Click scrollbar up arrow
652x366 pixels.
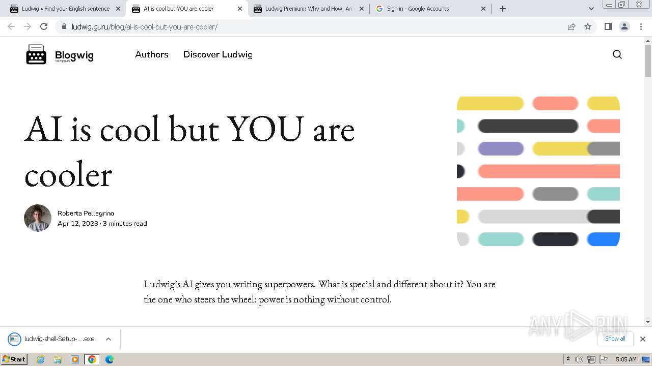647,40
